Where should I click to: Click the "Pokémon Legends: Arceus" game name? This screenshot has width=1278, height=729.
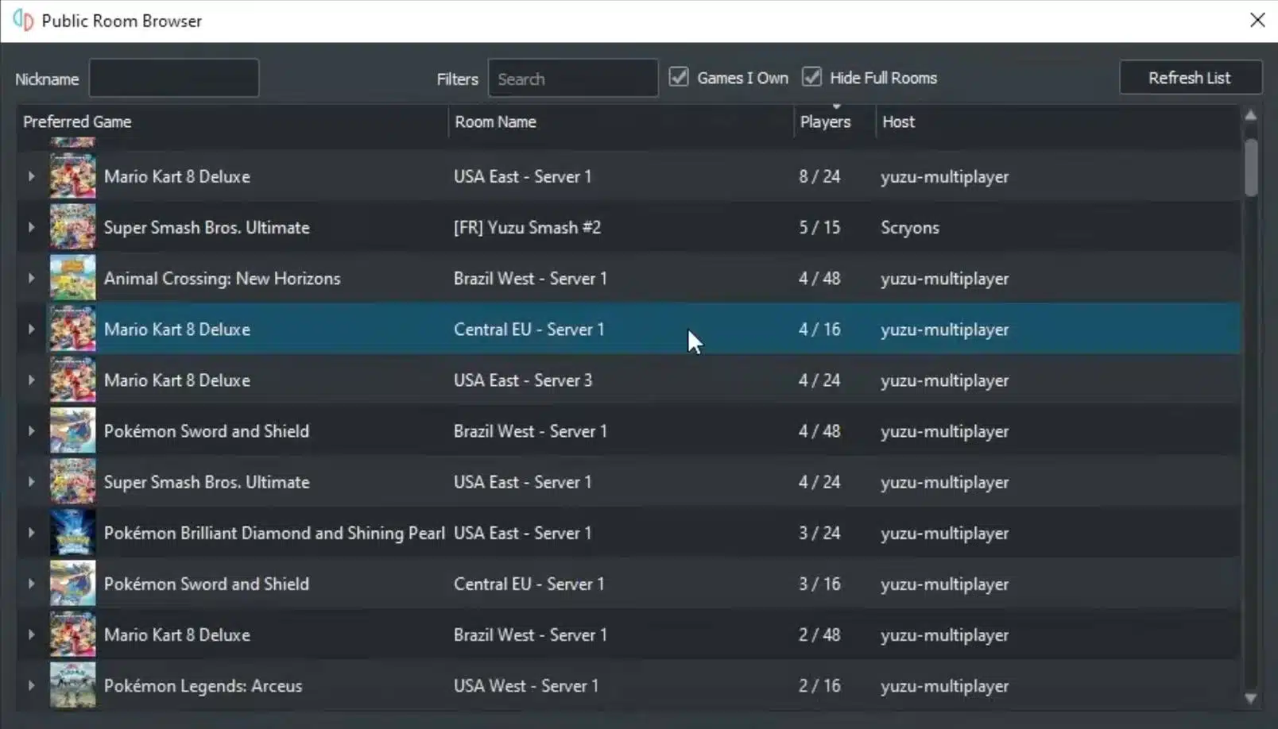203,686
